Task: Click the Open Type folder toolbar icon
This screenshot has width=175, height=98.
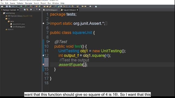Action: click(45, 7)
